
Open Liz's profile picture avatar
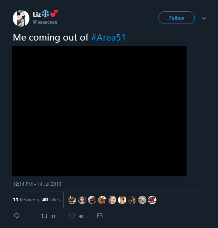click(21, 18)
